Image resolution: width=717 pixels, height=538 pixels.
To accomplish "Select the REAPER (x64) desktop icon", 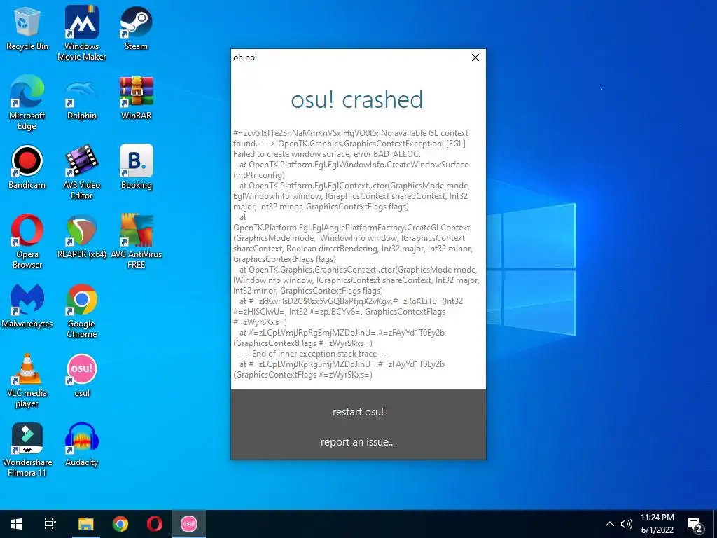I will [82, 237].
